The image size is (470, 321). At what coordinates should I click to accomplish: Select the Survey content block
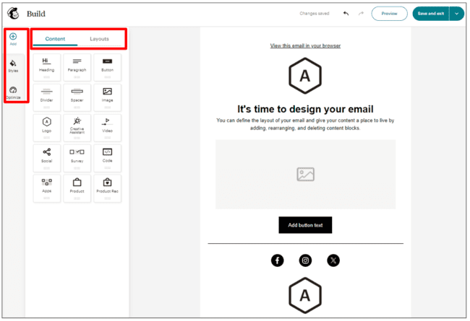click(77, 157)
